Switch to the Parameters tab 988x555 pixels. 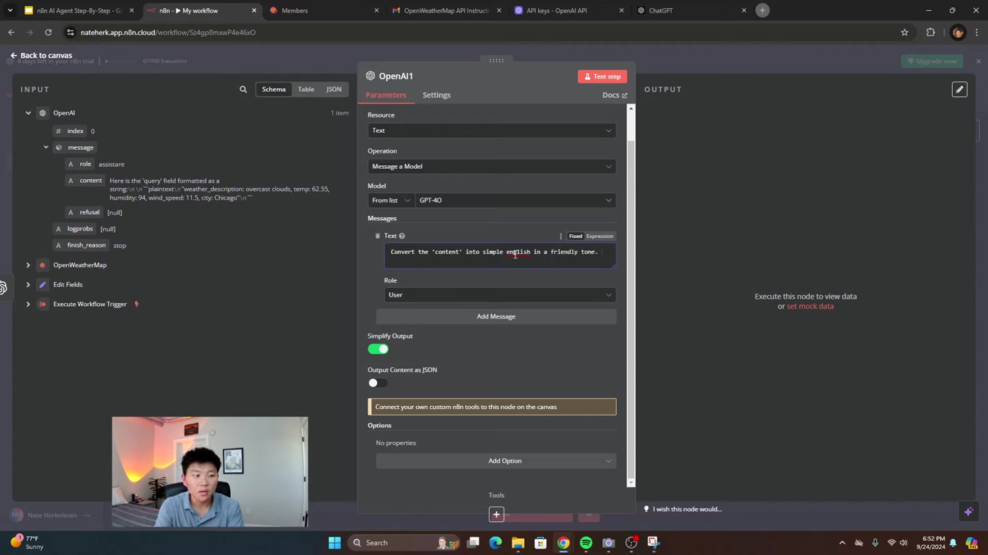(x=386, y=95)
